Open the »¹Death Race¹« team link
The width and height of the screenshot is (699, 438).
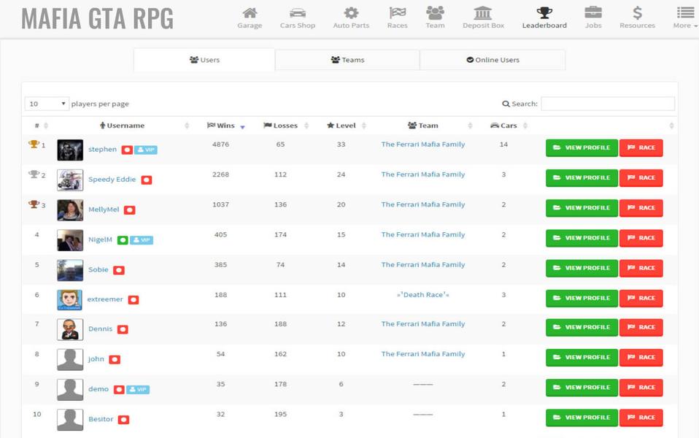coord(422,295)
